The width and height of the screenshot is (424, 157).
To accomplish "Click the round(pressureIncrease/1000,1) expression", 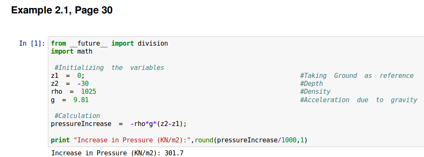I will (x=251, y=140).
